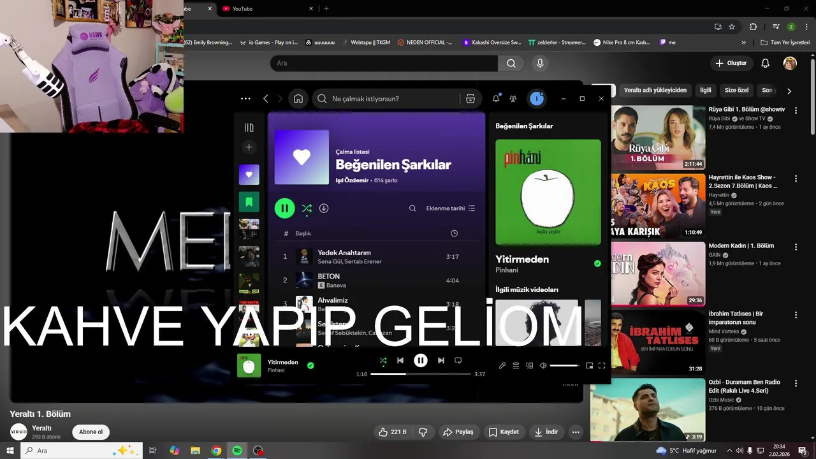Image resolution: width=816 pixels, height=459 pixels.
Task: Collapse Spotify library sidebar
Action: pos(249,127)
